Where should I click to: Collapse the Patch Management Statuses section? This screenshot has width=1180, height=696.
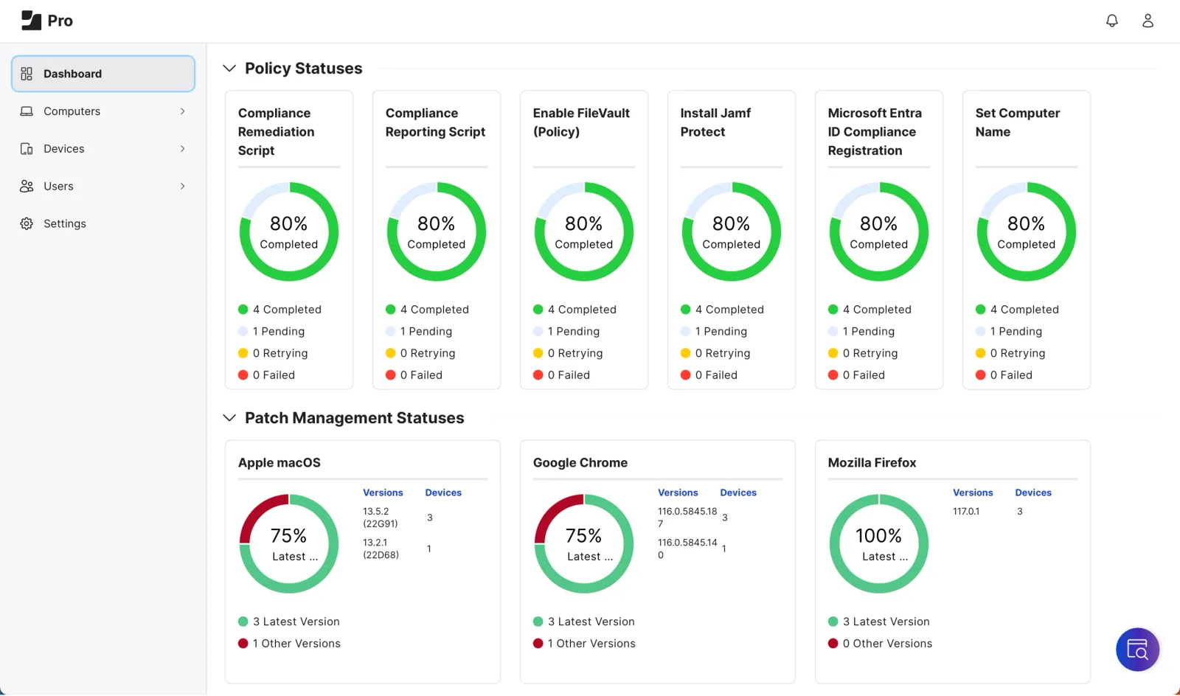pyautogui.click(x=229, y=418)
